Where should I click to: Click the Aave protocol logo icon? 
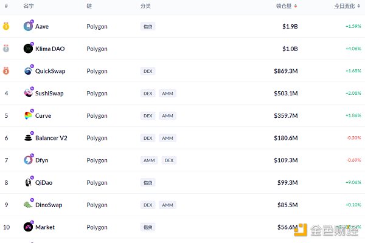[x=28, y=26]
